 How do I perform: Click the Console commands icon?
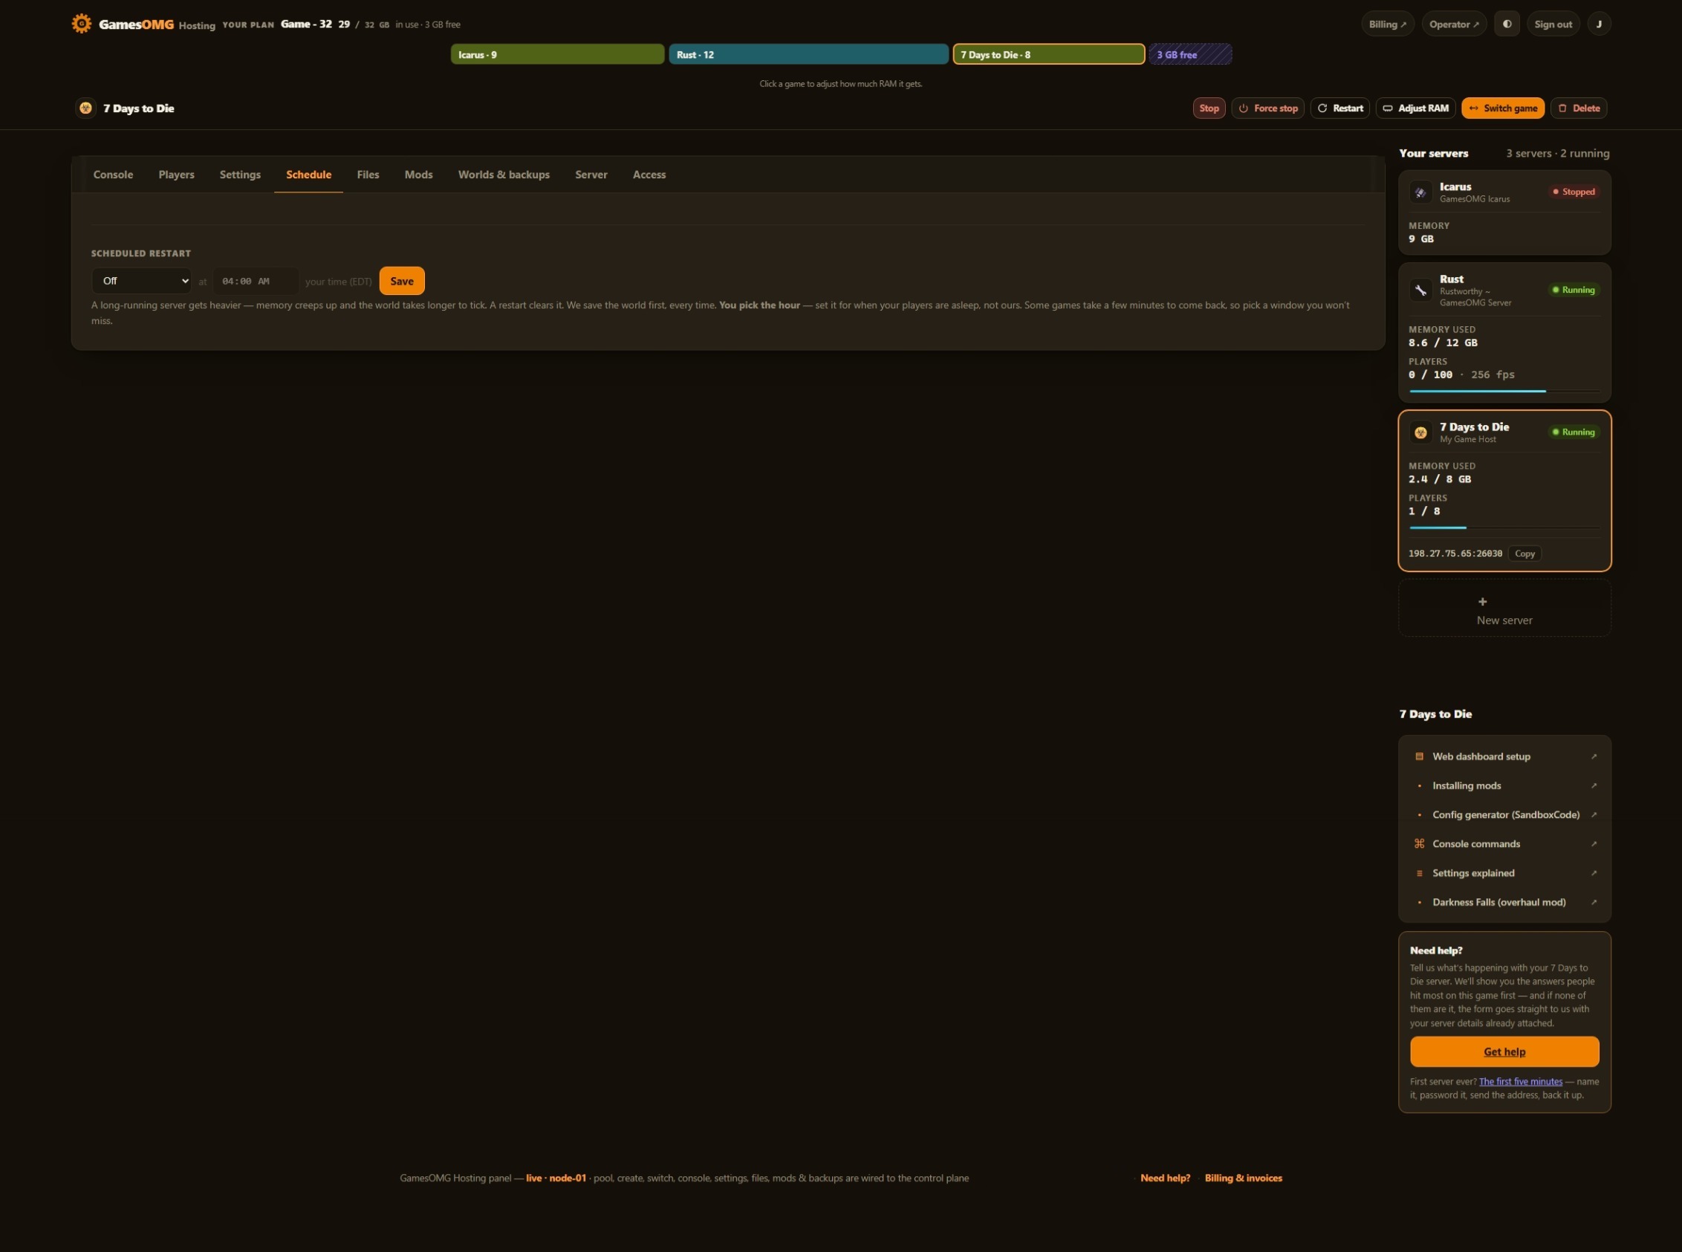[x=1419, y=843]
